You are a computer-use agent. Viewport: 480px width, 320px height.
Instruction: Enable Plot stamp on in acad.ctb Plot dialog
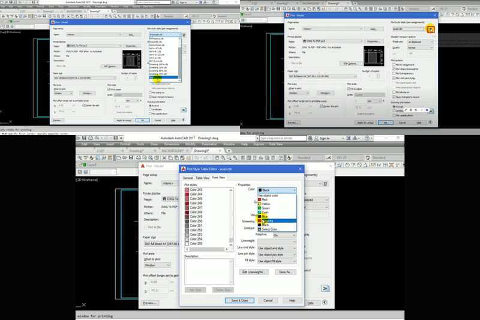click(x=394, y=92)
